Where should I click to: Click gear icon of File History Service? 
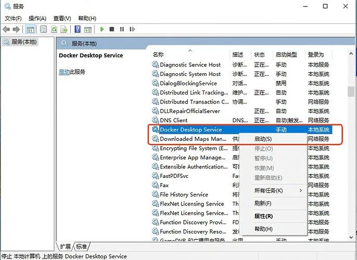pos(155,194)
